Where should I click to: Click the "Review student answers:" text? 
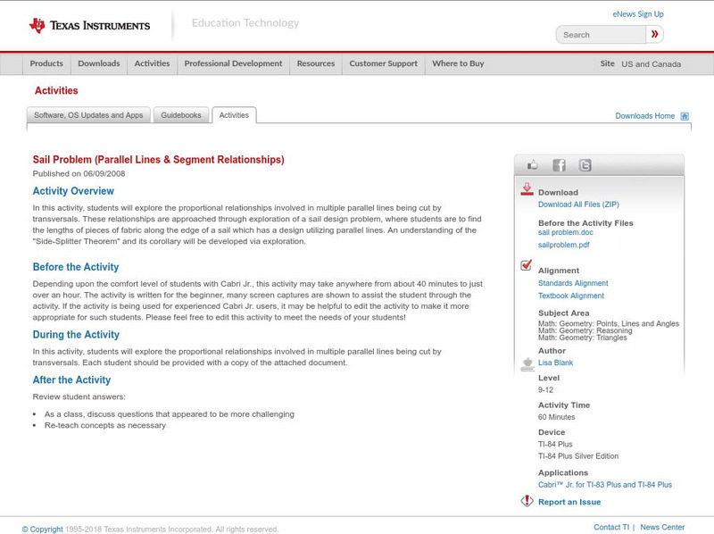click(79, 396)
